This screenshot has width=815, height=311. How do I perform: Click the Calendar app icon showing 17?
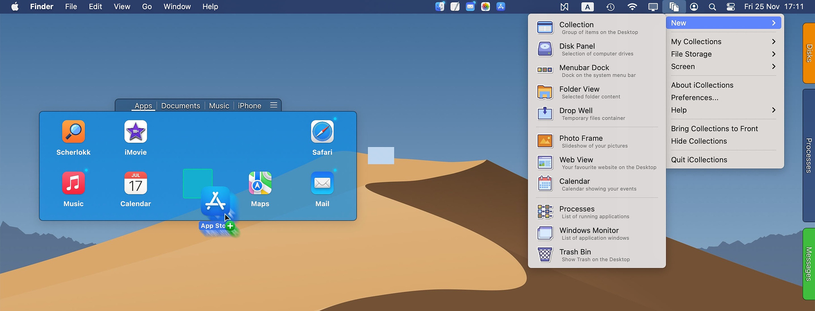coord(136,183)
